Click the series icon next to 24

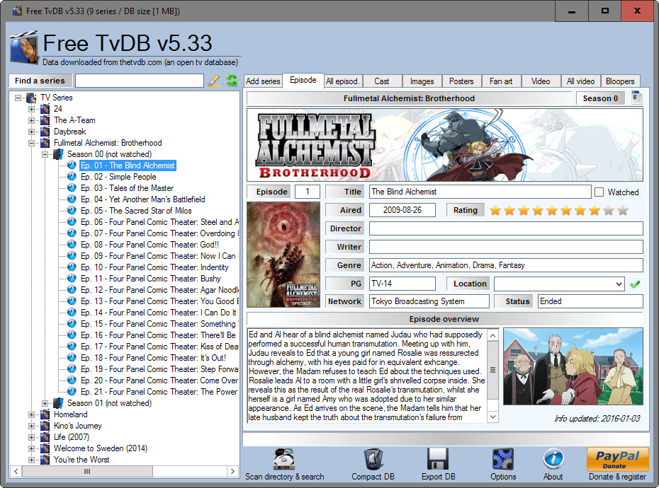[45, 109]
